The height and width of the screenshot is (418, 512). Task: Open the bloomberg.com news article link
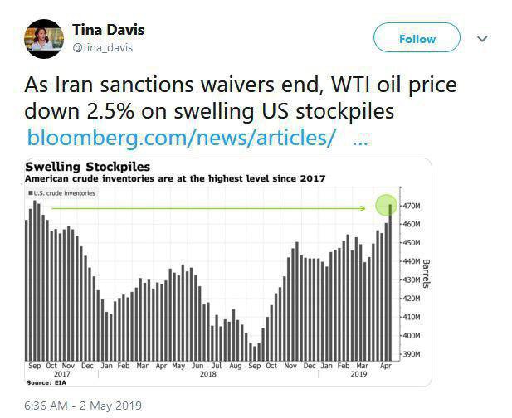(x=181, y=137)
